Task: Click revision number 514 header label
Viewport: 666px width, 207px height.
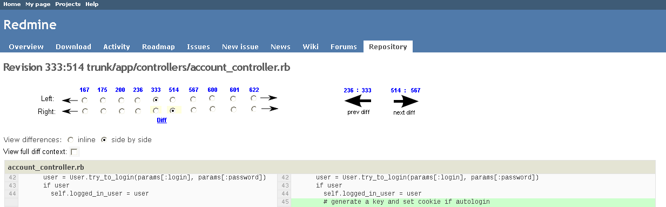Action: 173,90
